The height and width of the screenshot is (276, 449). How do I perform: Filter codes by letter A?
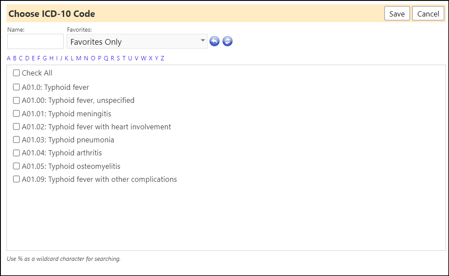tap(9, 58)
